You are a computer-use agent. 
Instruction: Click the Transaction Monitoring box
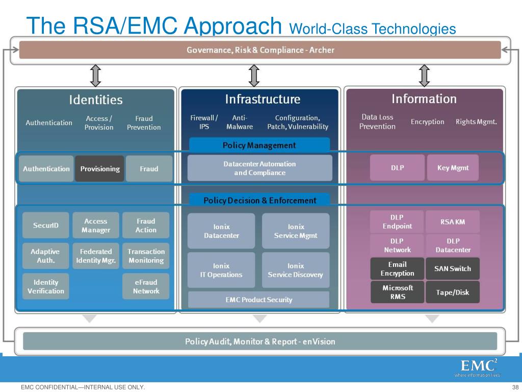pyautogui.click(x=146, y=256)
